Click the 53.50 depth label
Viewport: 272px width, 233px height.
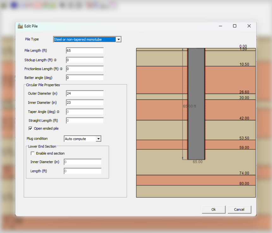[244, 138]
